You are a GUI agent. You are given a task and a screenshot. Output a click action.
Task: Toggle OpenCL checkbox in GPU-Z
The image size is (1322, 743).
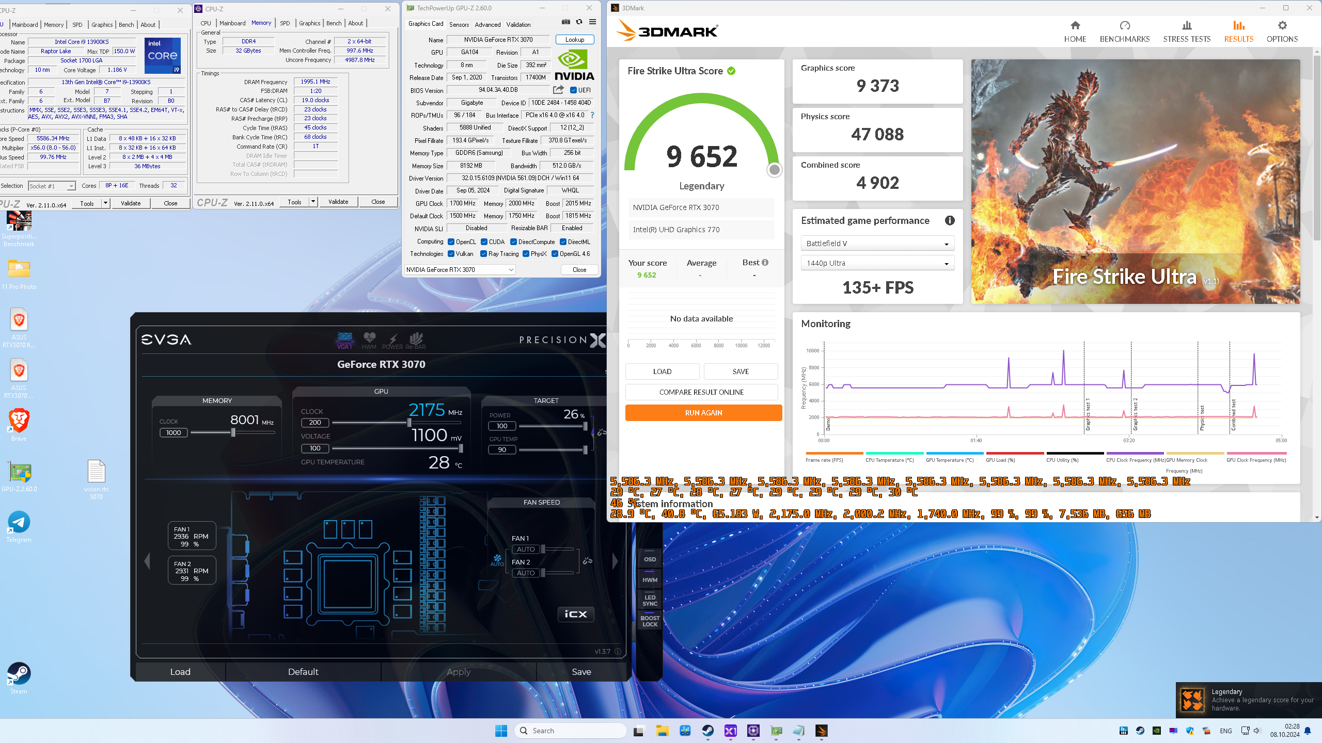coord(451,241)
